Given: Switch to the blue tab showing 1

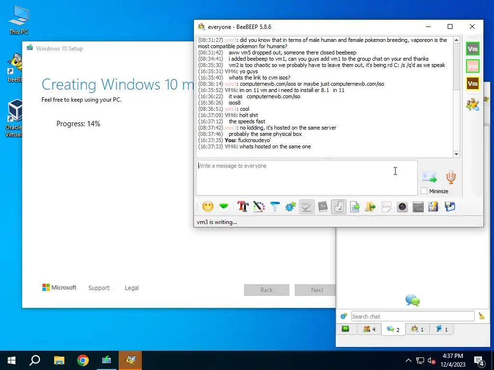Looking at the screenshot, I should click(x=441, y=329).
